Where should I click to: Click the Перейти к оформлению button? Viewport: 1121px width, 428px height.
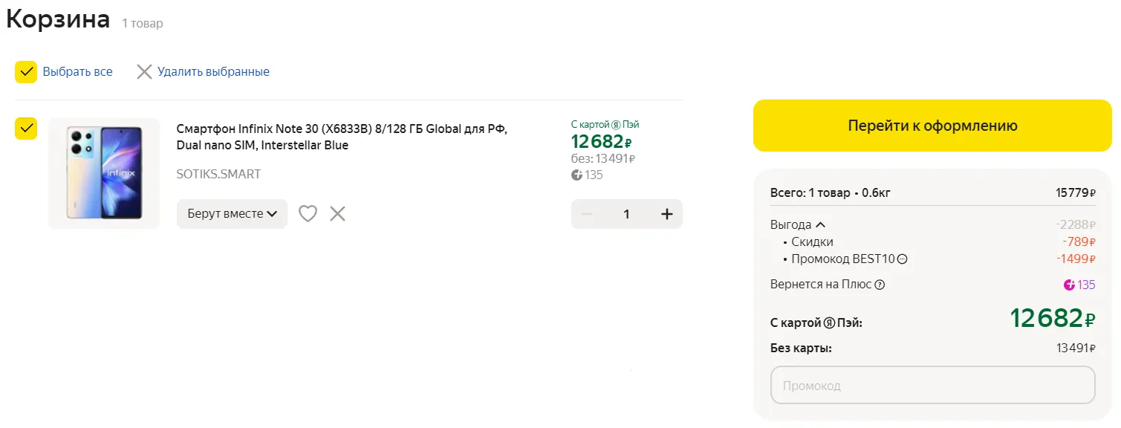pyautogui.click(x=932, y=126)
